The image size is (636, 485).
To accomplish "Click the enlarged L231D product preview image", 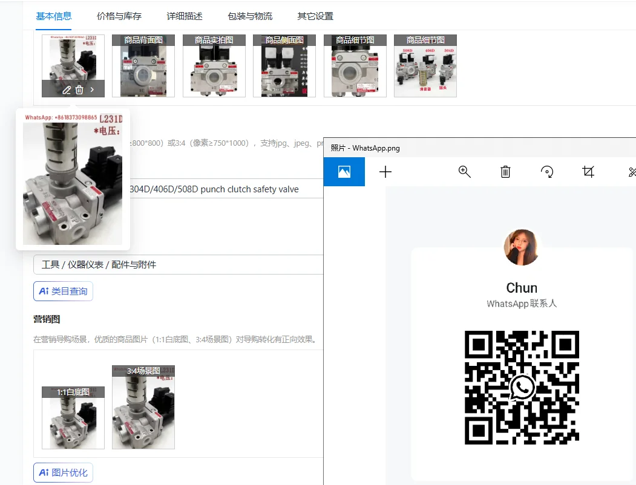I will (x=73, y=179).
